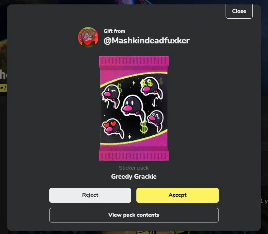
Task: Click the yellow tag behind the dialog's left edge
Action: [3, 88]
